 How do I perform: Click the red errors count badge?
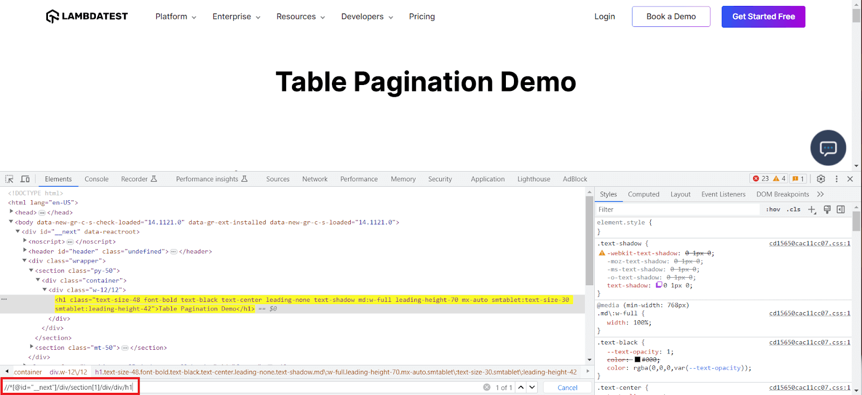(761, 179)
